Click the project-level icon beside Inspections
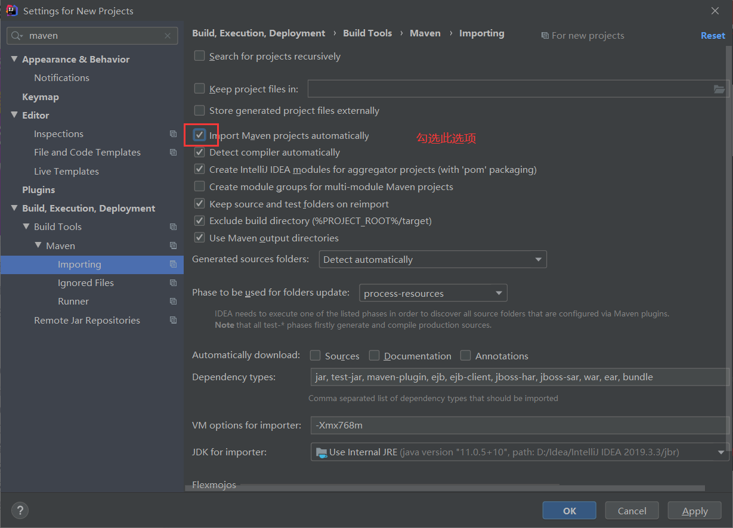The image size is (733, 528). (173, 134)
